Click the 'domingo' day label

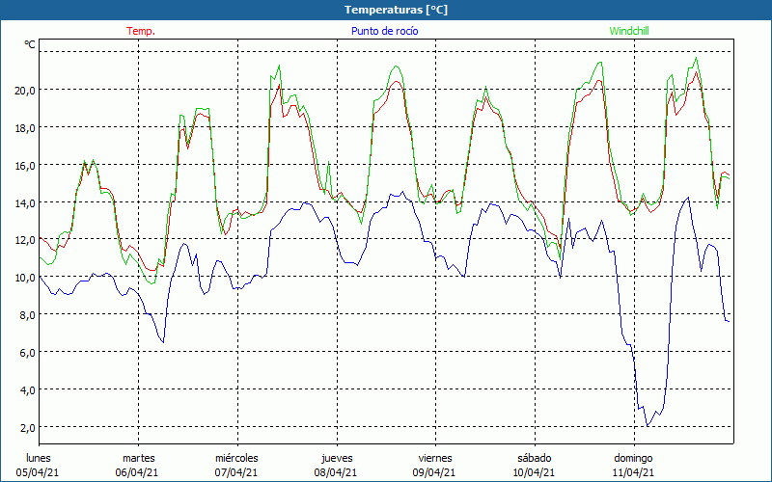633,458
